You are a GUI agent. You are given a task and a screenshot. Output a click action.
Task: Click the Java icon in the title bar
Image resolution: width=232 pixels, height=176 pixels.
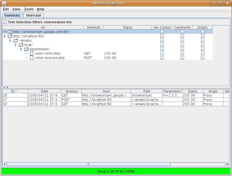pyautogui.click(x=4, y=3)
